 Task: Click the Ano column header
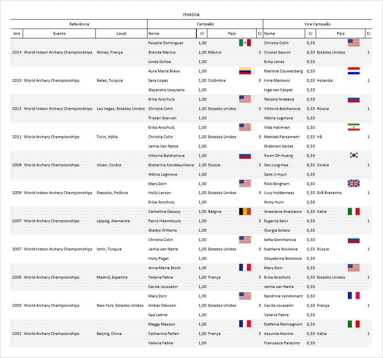[17, 34]
